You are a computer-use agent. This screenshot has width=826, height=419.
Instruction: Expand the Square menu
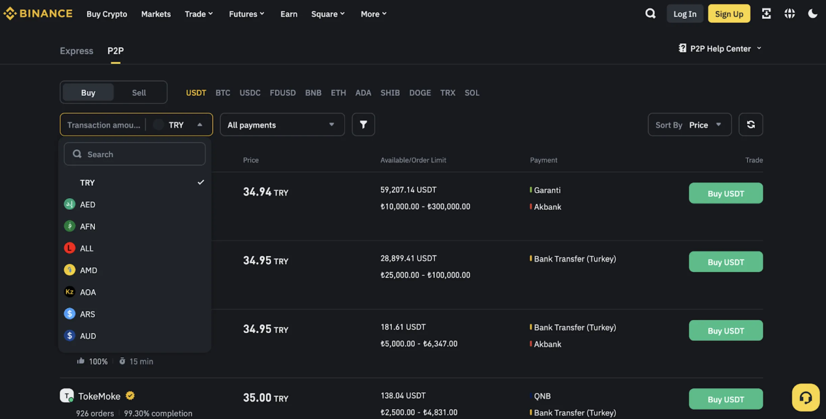tap(328, 14)
